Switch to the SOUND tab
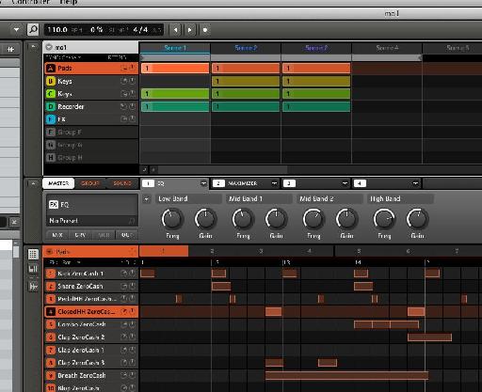482x392 pixels. (122, 183)
